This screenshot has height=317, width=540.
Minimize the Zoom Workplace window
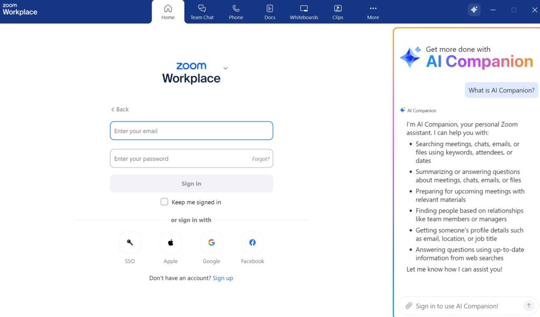coord(493,10)
